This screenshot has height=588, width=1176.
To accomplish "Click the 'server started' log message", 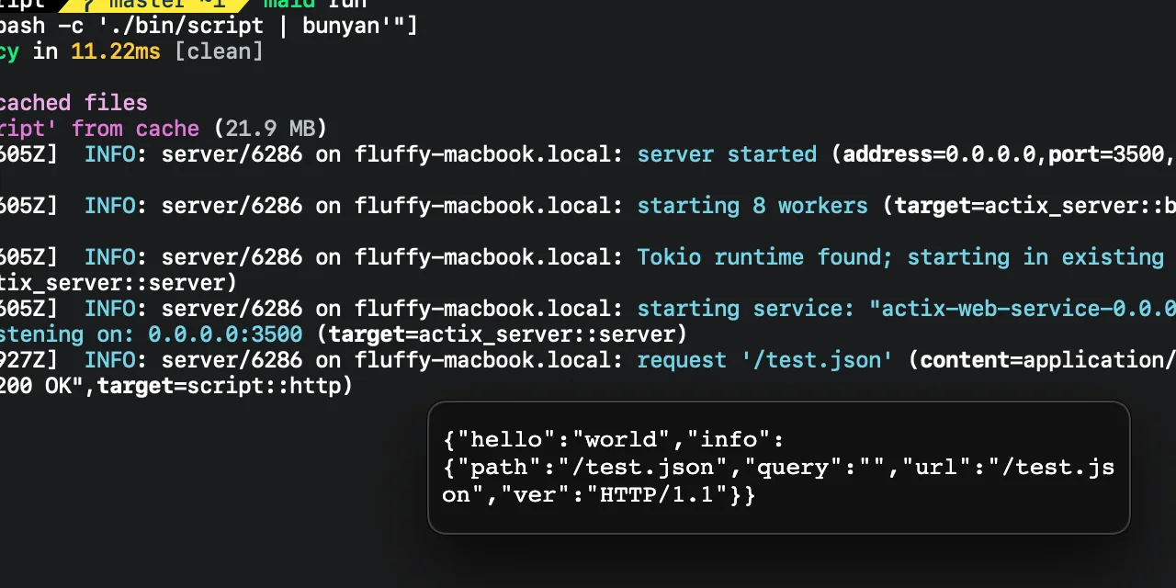I will [x=727, y=154].
